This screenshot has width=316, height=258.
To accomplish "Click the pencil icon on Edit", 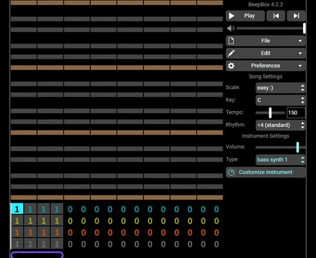I will pos(231,53).
